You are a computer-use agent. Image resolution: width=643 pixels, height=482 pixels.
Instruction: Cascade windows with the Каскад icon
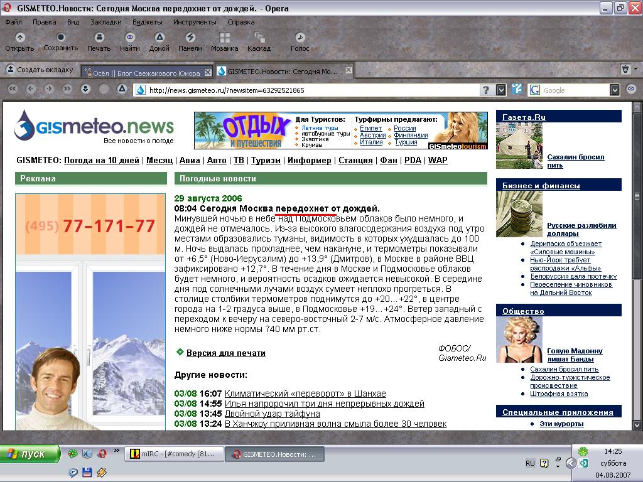pyautogui.click(x=259, y=41)
